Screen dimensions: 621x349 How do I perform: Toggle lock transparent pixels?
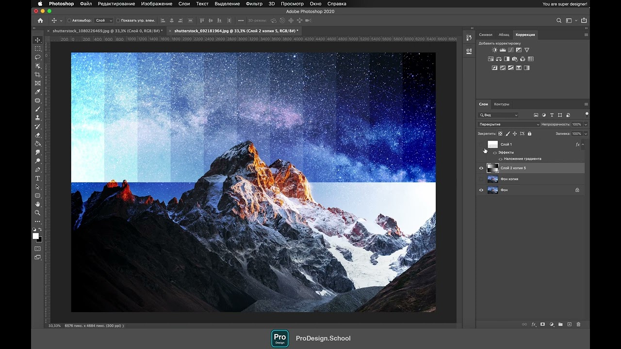click(x=501, y=134)
